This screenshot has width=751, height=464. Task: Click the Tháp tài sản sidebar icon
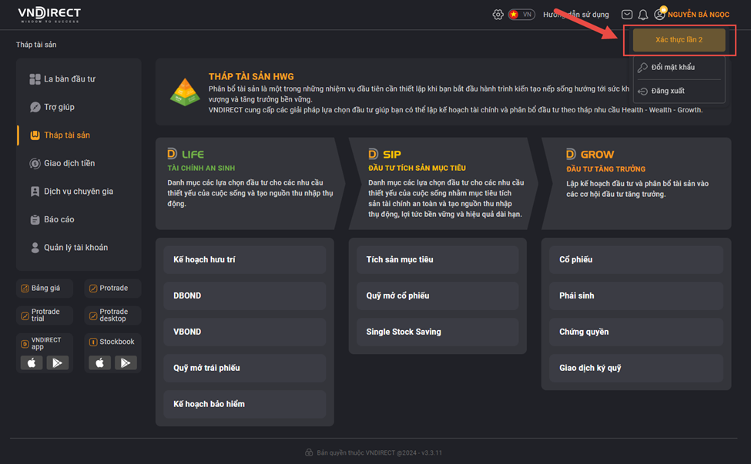35,135
